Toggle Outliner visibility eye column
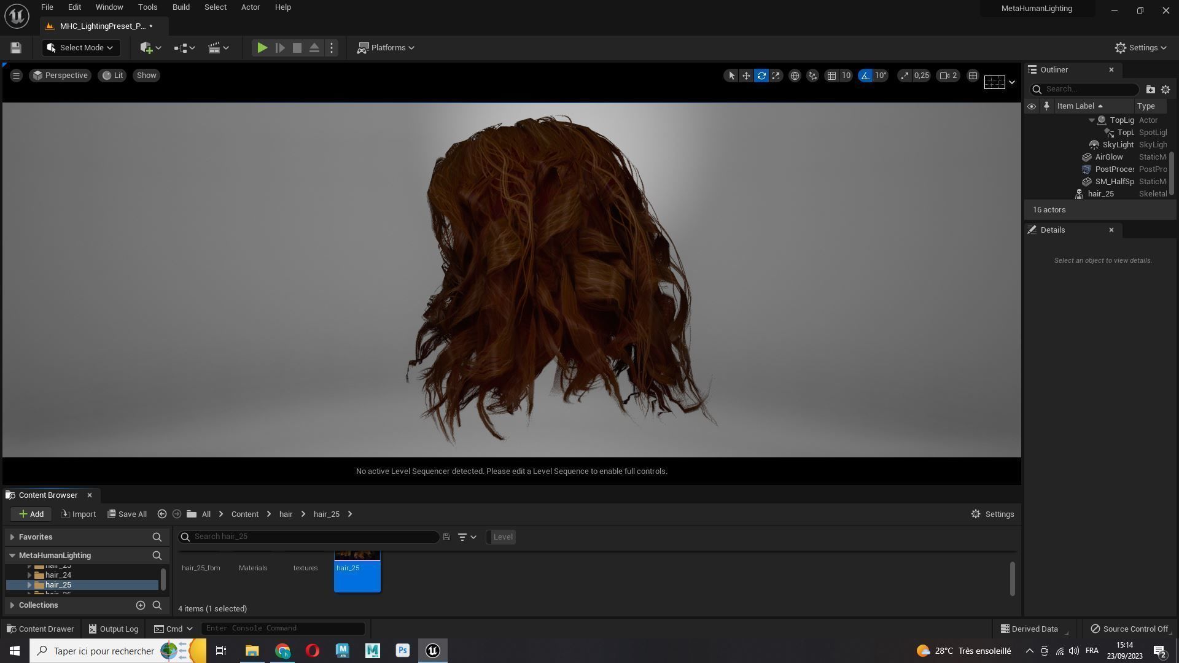The height and width of the screenshot is (663, 1179). 1032,106
